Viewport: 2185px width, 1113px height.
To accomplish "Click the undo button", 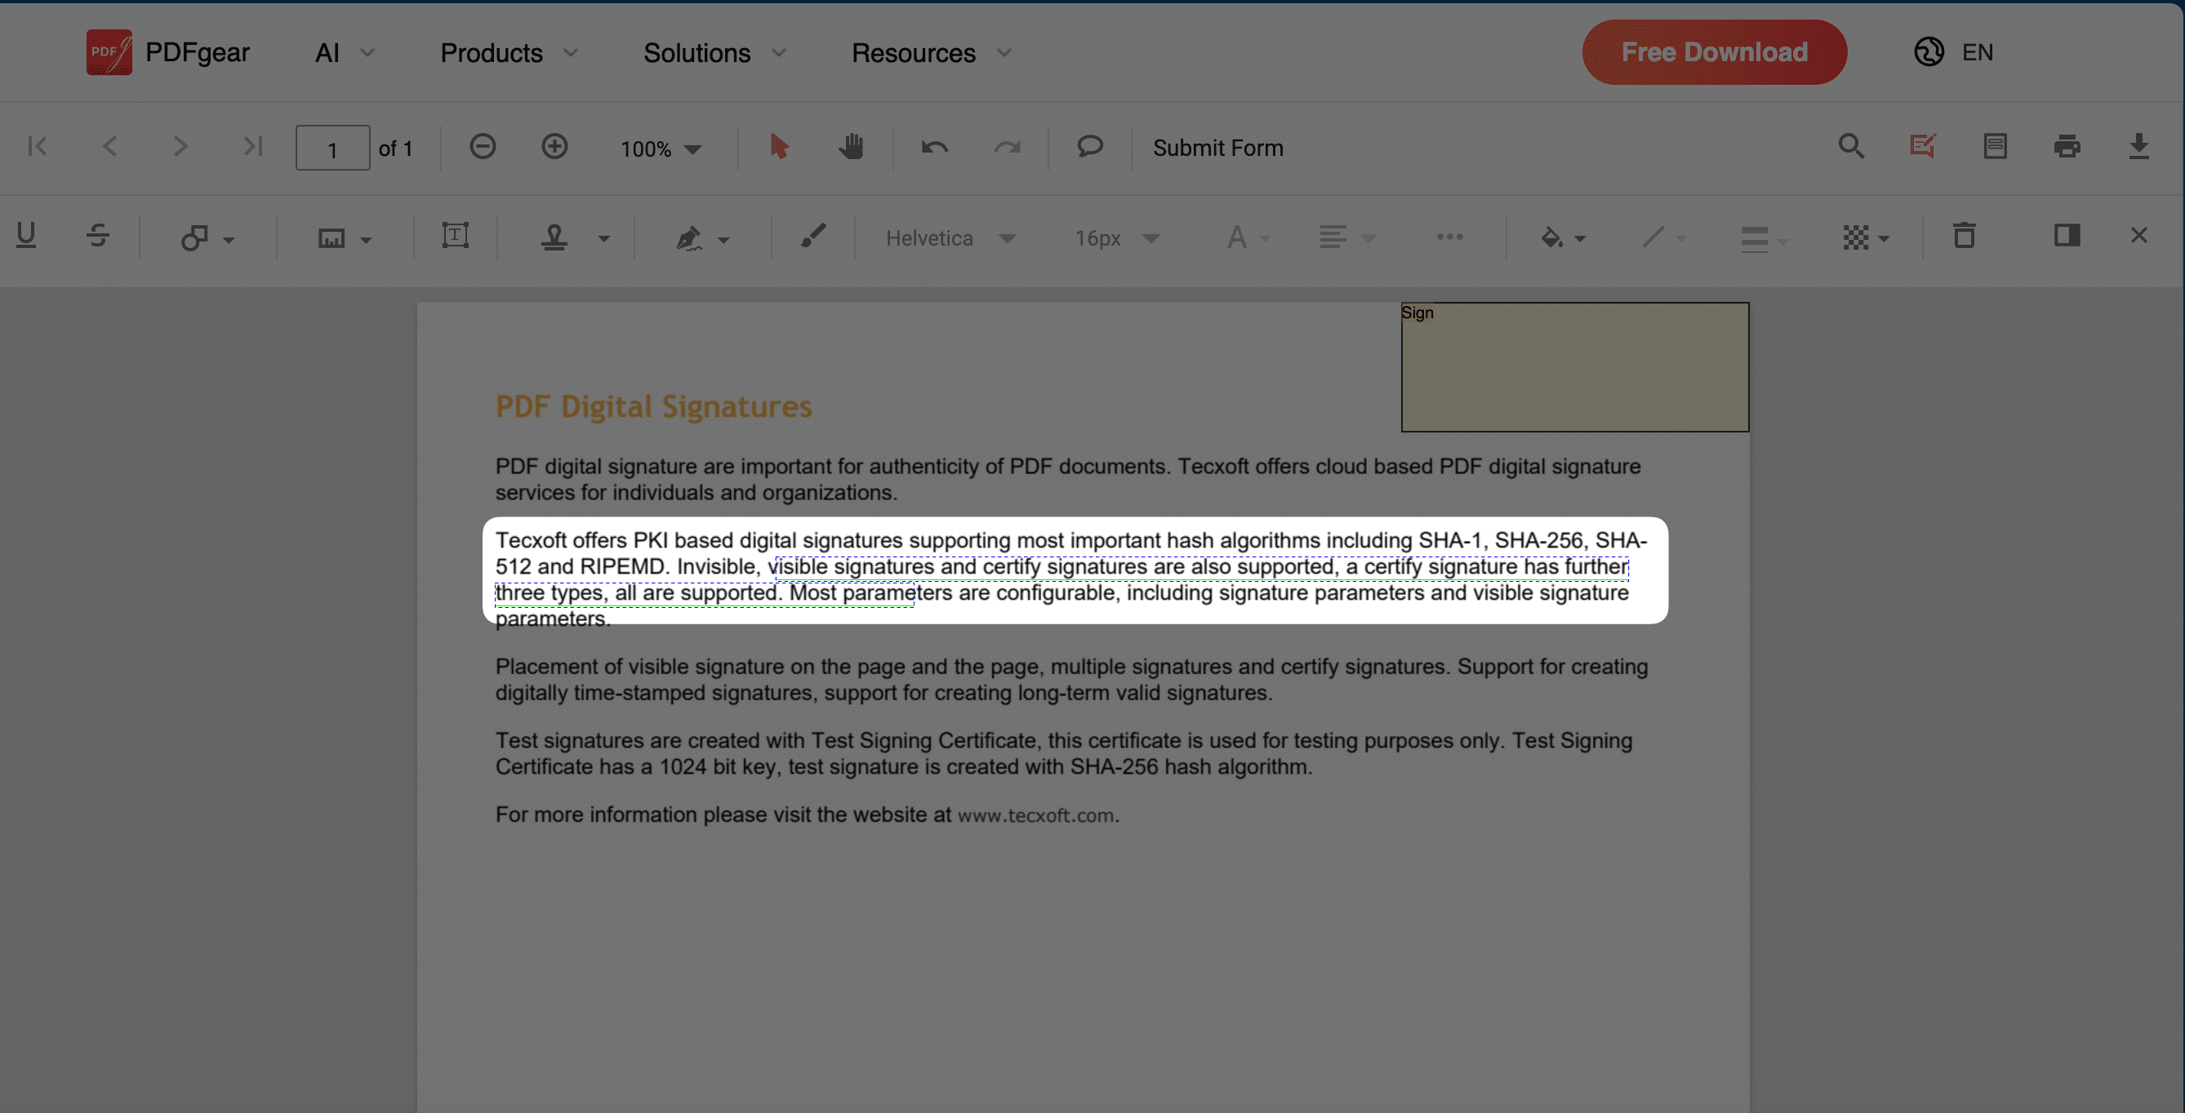I will click(932, 148).
